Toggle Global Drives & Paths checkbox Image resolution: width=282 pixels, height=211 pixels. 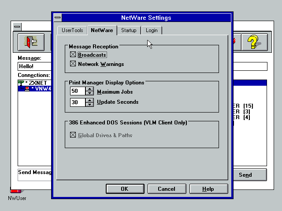(73, 135)
